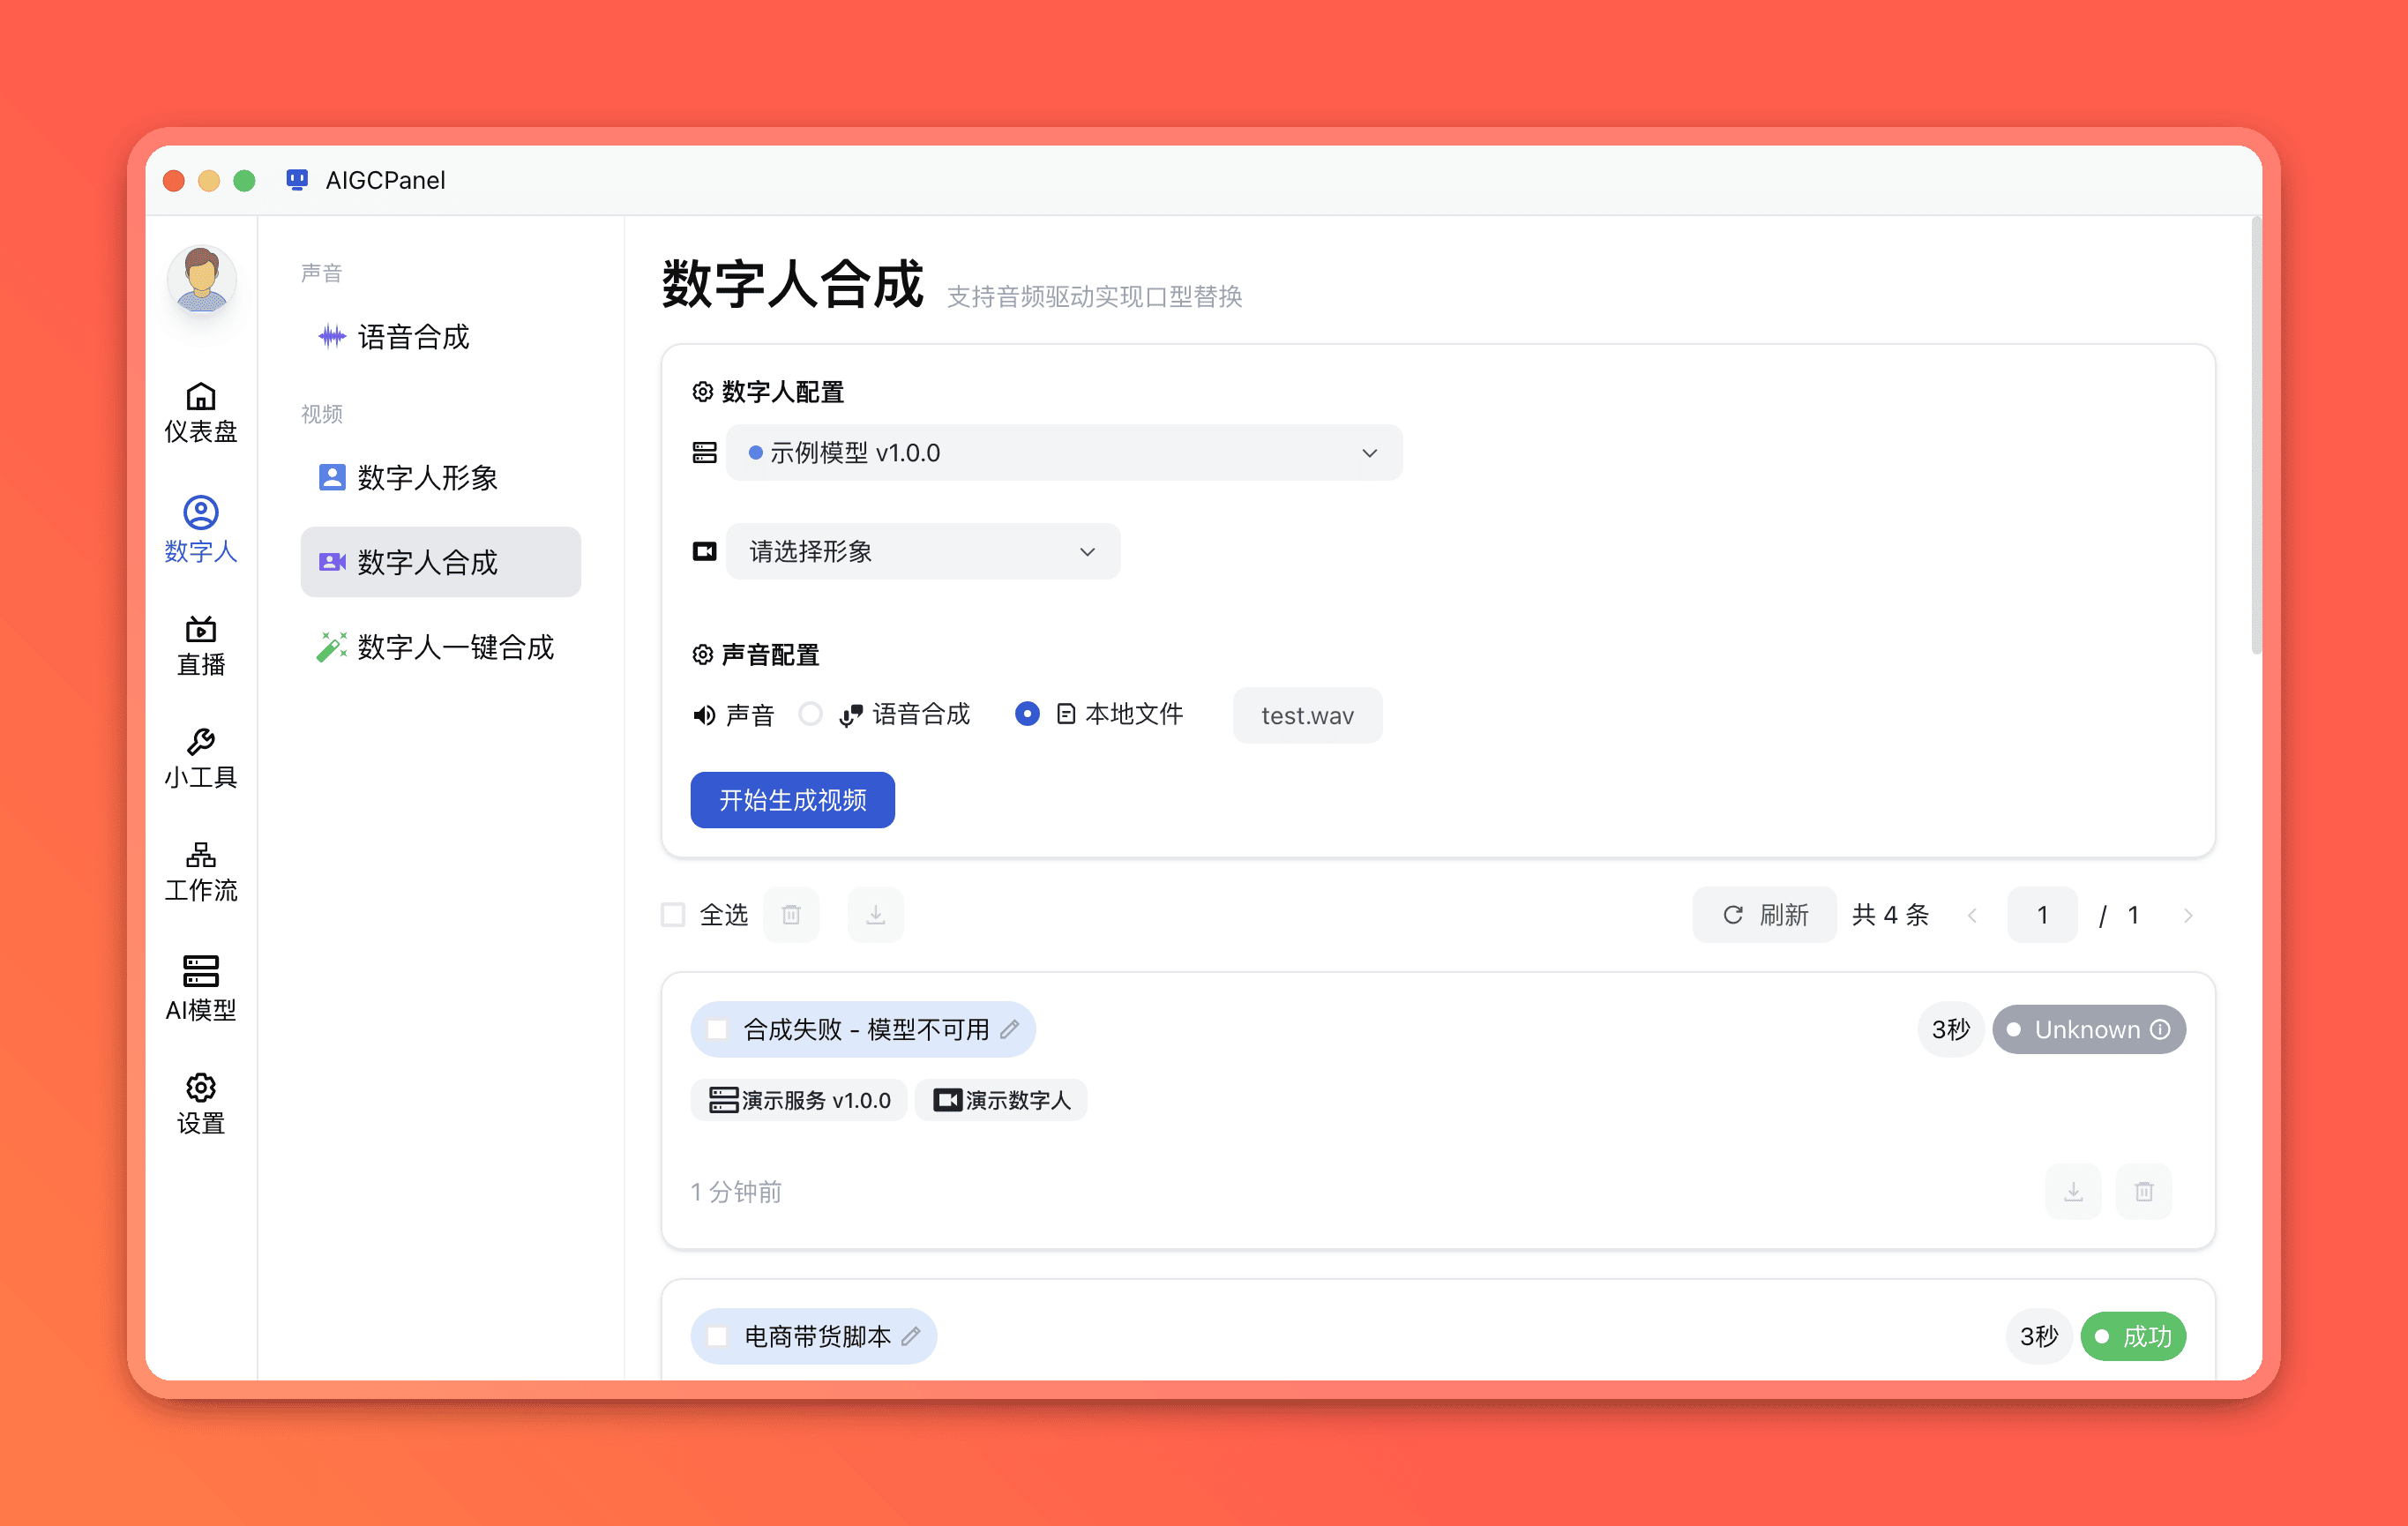Select the 语音合成 radio option
This screenshot has width=2408, height=1526.
(x=811, y=714)
